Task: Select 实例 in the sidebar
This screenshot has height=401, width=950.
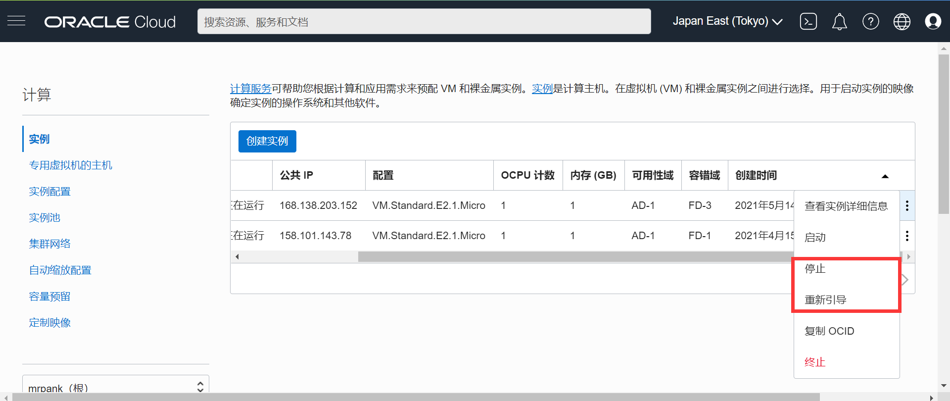Action: pyautogui.click(x=39, y=139)
